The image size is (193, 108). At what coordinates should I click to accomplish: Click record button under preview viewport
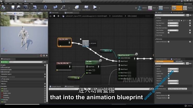coord(41,55)
